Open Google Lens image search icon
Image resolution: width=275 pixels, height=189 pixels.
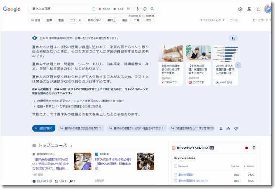[145, 9]
